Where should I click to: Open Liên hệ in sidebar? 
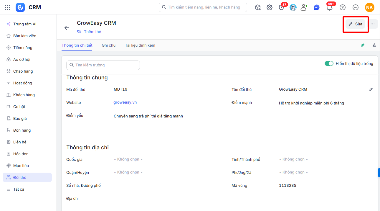coord(27,142)
